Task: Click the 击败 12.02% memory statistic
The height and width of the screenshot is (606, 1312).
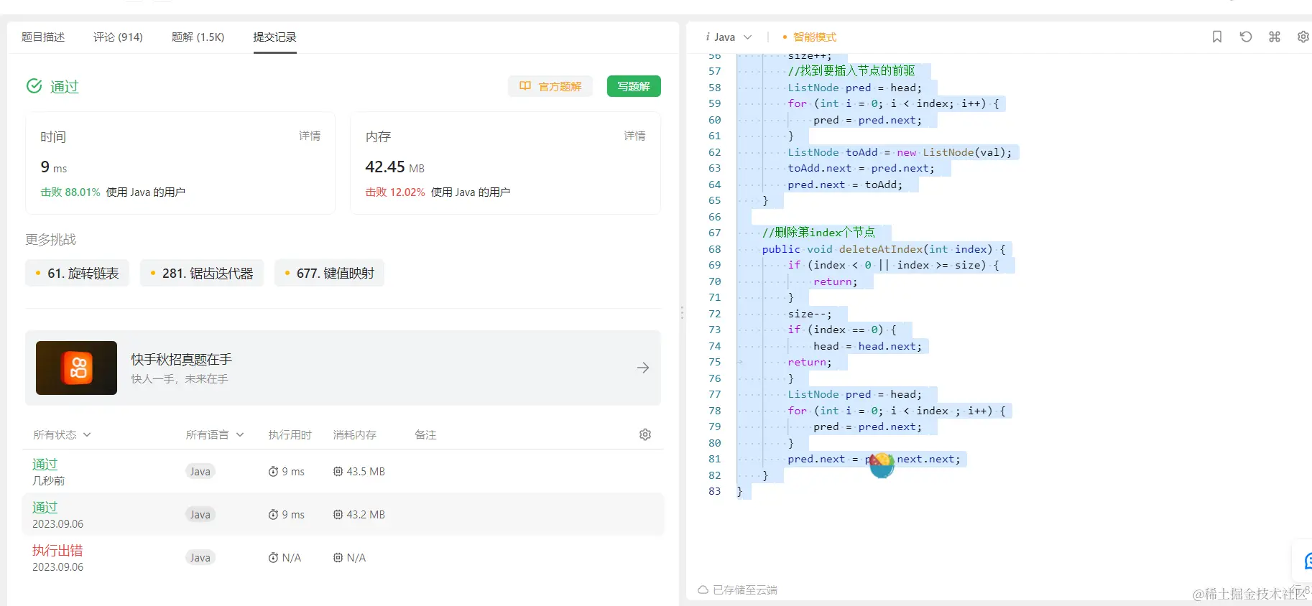Action: [x=395, y=192]
